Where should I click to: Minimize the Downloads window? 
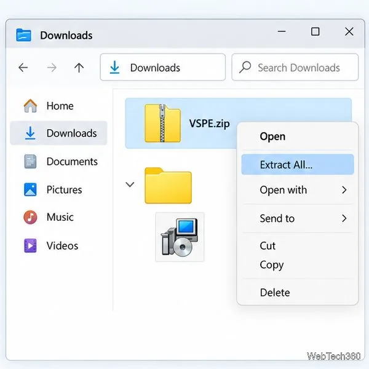(282, 31)
